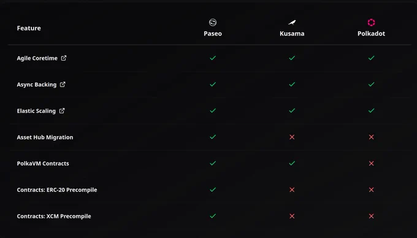Click the Asset Hub Migration row label
Viewport: 417px width, 238px height.
click(x=45, y=137)
